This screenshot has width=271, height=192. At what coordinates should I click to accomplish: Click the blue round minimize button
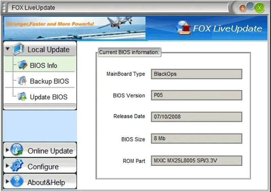pos(250,6)
